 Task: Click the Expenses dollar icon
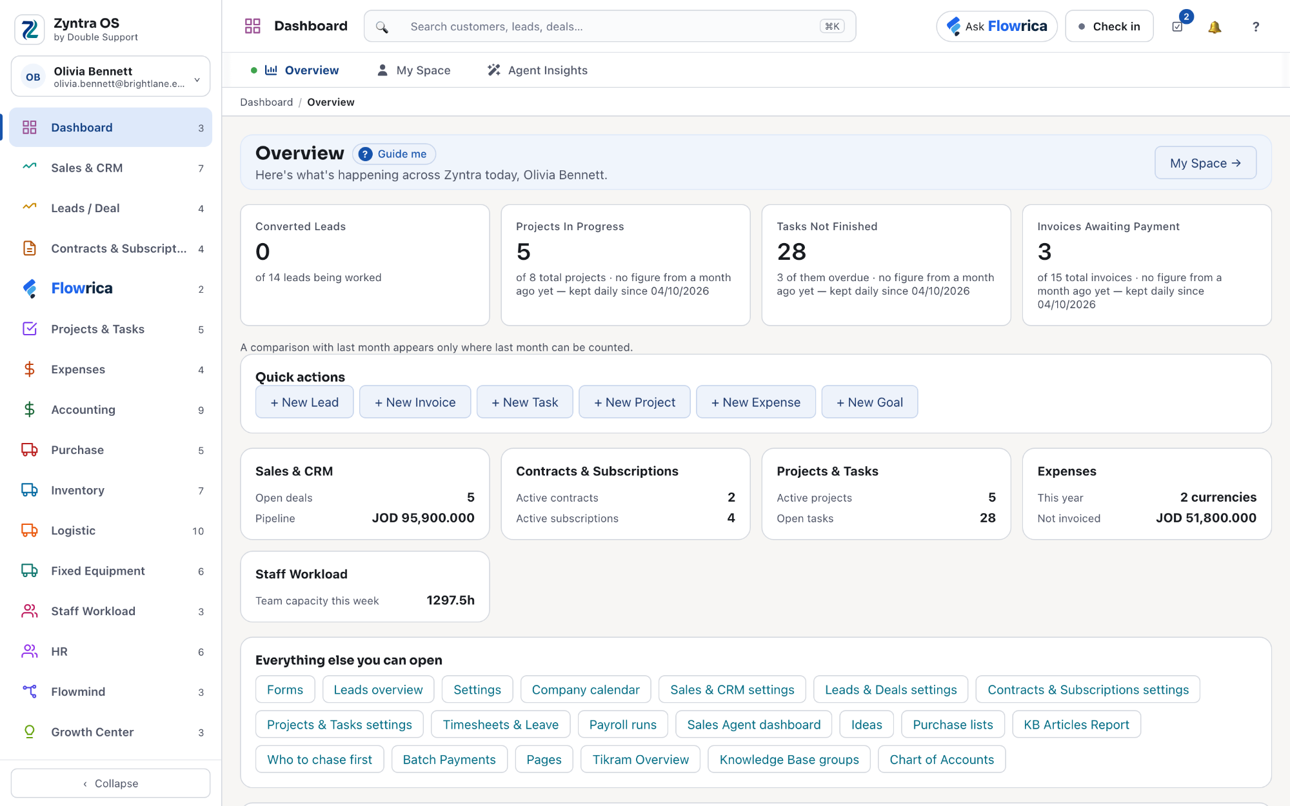[x=30, y=369]
